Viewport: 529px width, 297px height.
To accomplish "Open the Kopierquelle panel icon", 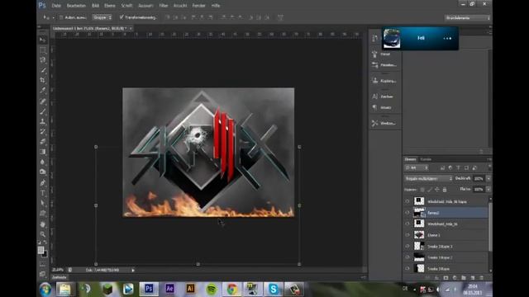I will coord(374,81).
